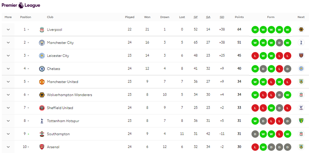Image resolution: width=309 pixels, height=153 pixels.
Task: Open the Tottenham Hotspur club link
Action: pyautogui.click(x=63, y=121)
